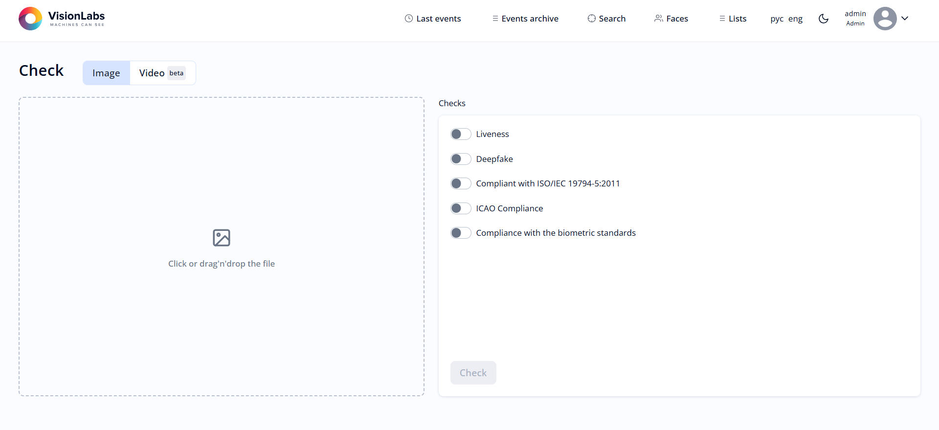Select the Image tab
The height and width of the screenshot is (430, 939).
106,73
